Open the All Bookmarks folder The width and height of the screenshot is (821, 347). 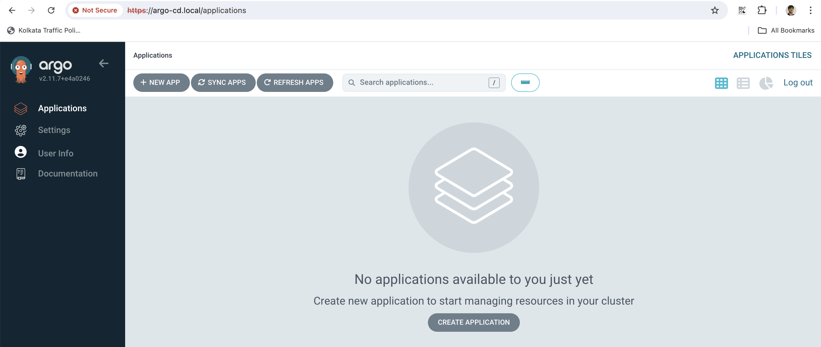786,30
